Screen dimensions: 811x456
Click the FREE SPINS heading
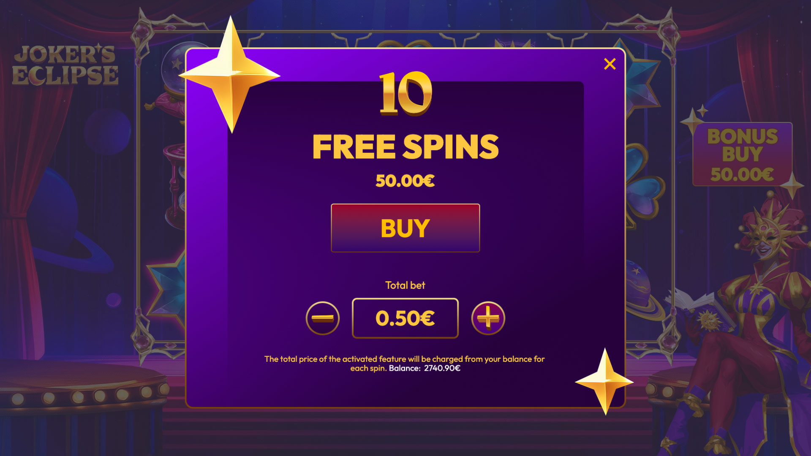coord(405,147)
